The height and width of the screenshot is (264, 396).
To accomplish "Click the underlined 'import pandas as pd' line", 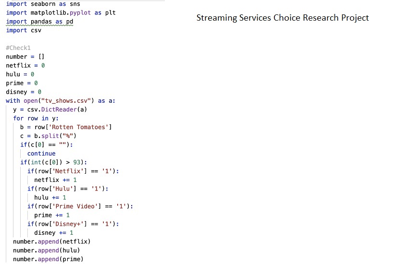I will click(x=39, y=22).
